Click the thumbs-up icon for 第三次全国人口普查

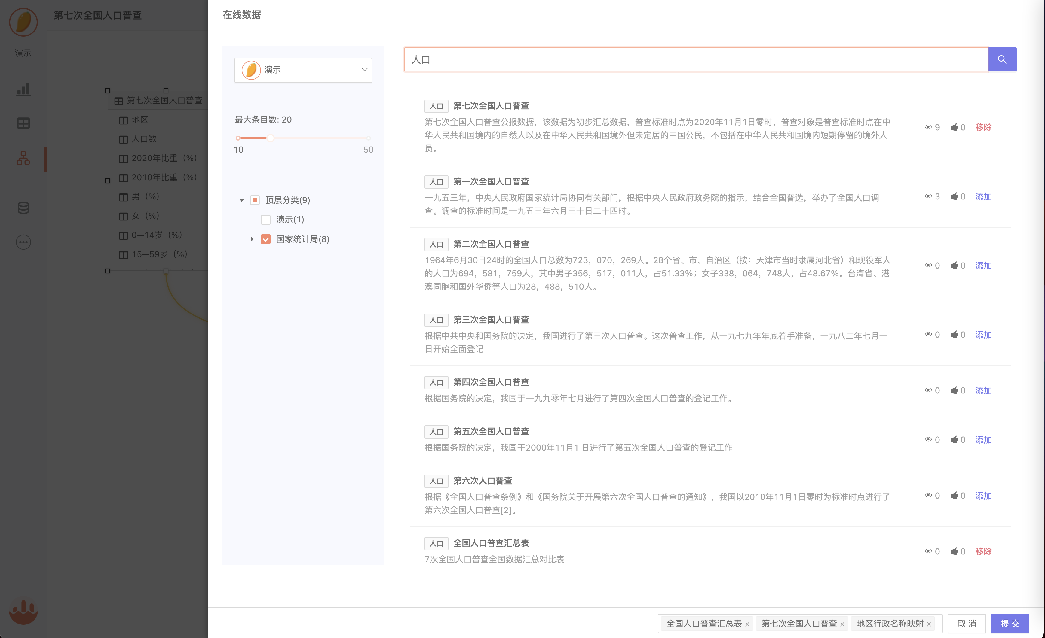click(x=954, y=334)
